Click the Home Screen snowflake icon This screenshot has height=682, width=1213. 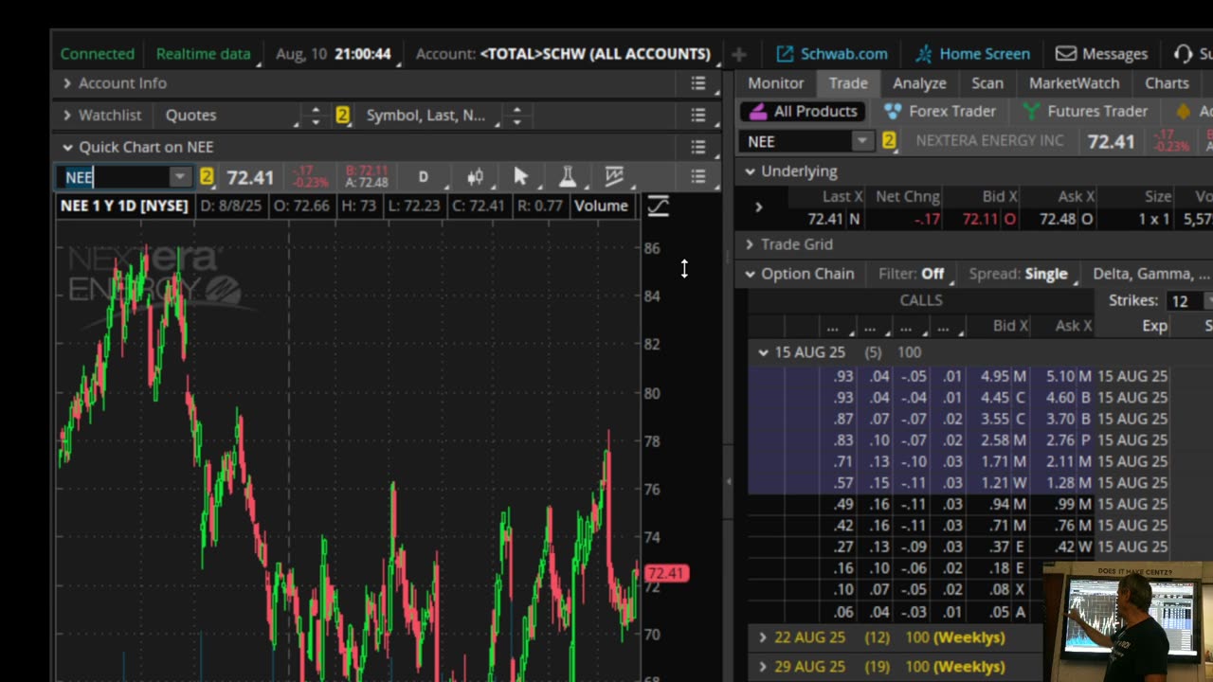[x=924, y=54]
